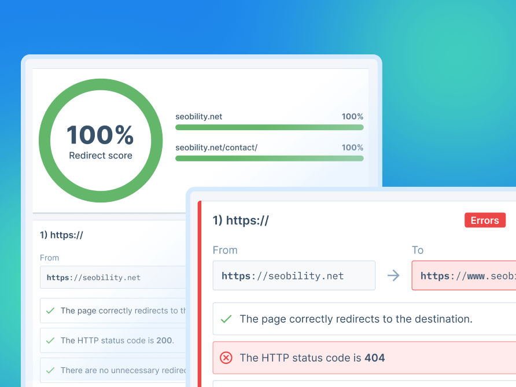This screenshot has width=516, height=387.
Task: Click the checkmark beside "HTTP status code is 200"
Action: 52,340
